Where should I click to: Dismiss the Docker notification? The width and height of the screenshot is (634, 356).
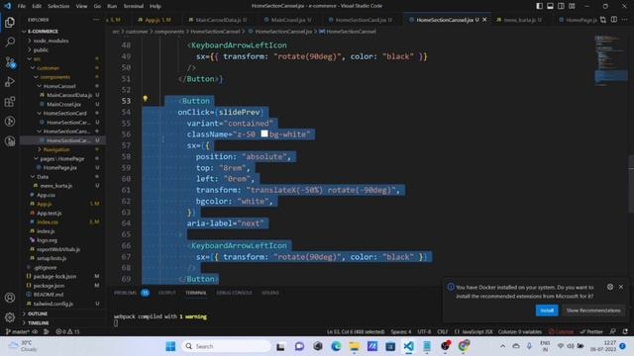621,287
